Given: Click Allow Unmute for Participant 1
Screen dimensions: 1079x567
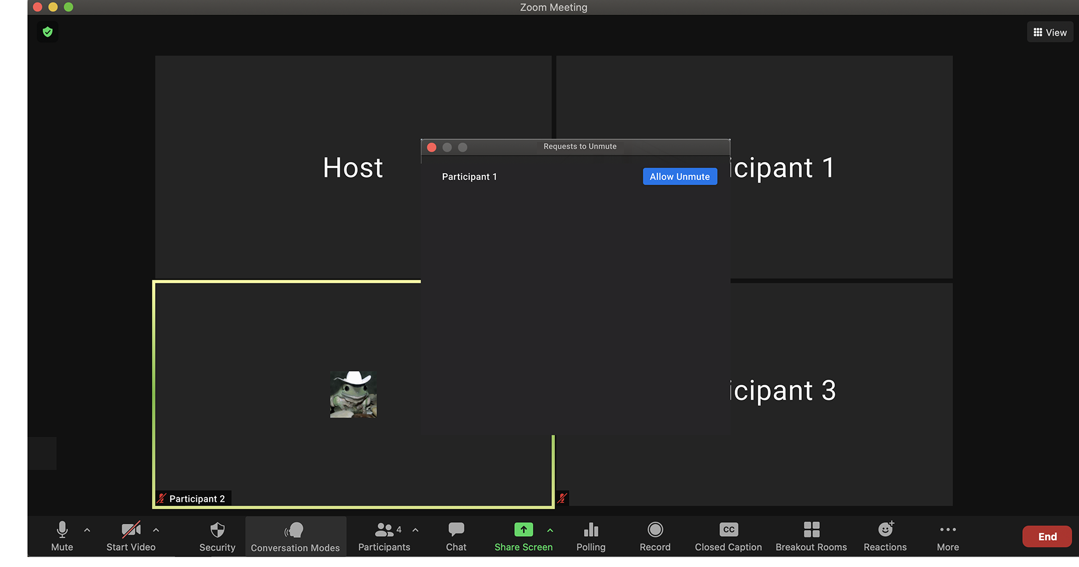Looking at the screenshot, I should pyautogui.click(x=680, y=176).
